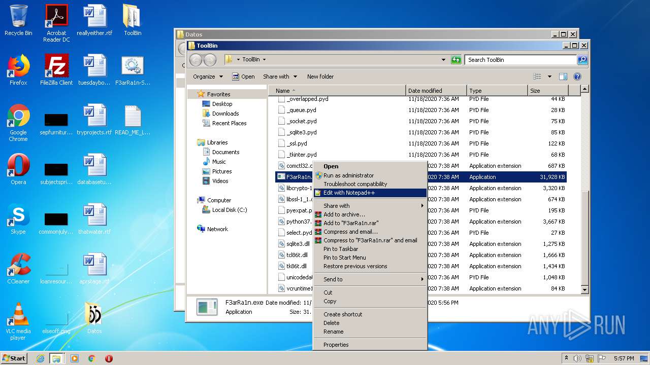Click the Explorer Help icon
Screen dimensions: 650x365
click(x=577, y=77)
